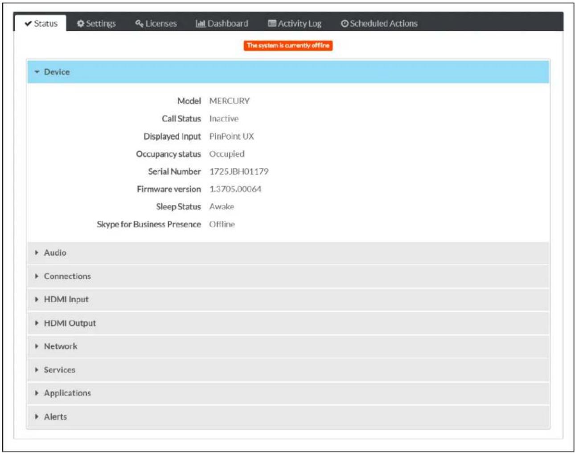The image size is (575, 453).
Task: Click the Occupancy status field label
Action: (168, 154)
